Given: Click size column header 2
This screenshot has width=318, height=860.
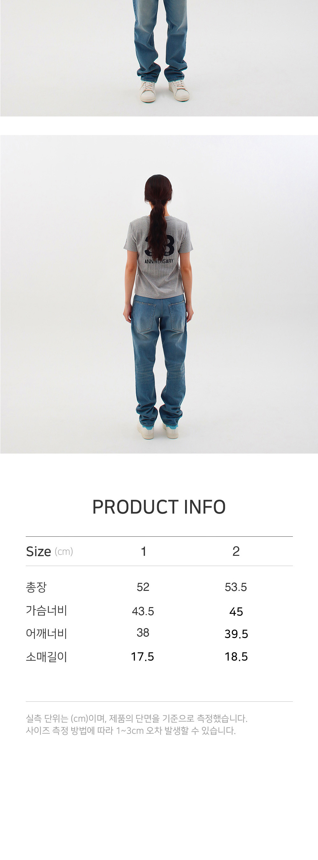Looking at the screenshot, I should 236,552.
